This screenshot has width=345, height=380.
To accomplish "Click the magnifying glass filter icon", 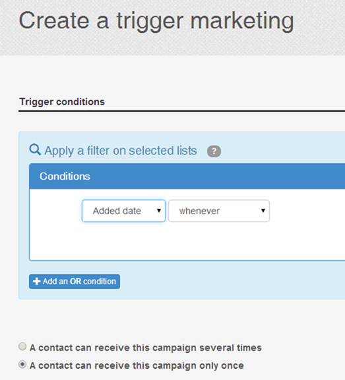I will click(35, 149).
